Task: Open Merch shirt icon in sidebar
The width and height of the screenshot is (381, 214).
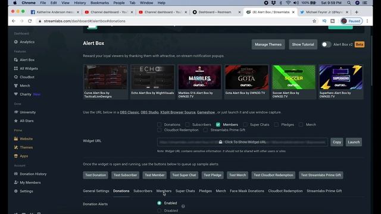Action: [16, 86]
